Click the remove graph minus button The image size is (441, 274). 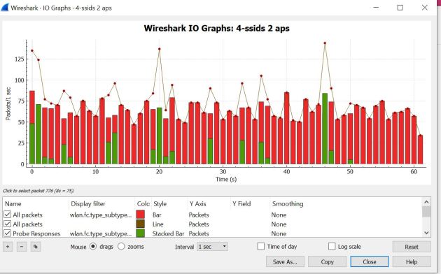coord(22,247)
